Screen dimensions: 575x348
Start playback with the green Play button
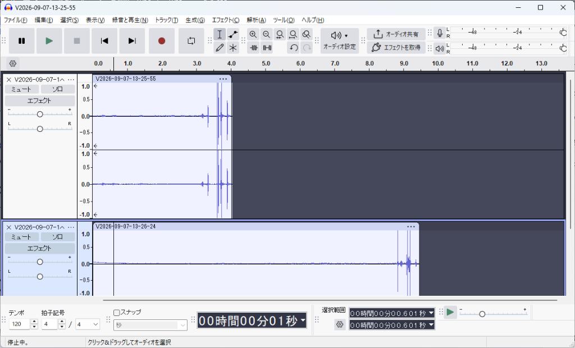click(49, 41)
